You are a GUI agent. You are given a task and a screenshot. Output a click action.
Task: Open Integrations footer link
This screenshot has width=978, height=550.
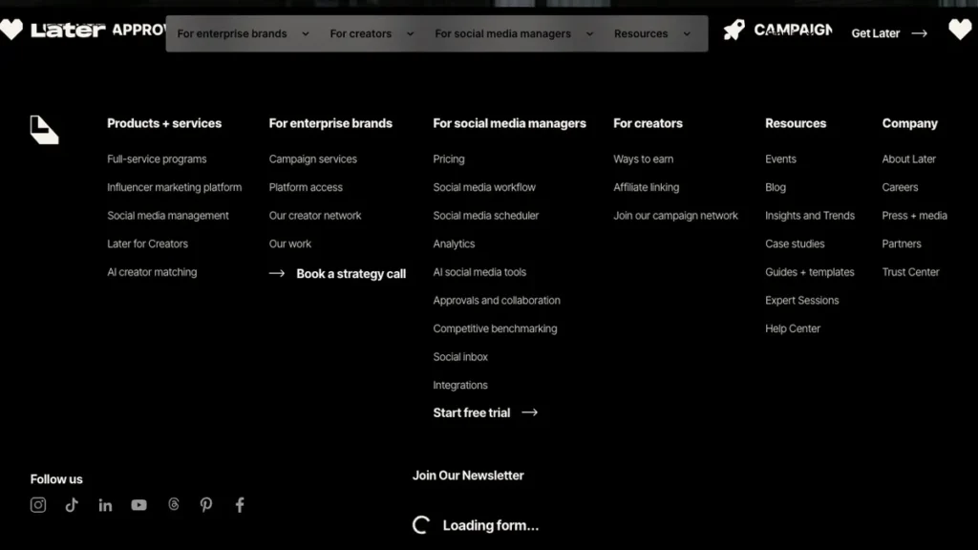tap(460, 386)
